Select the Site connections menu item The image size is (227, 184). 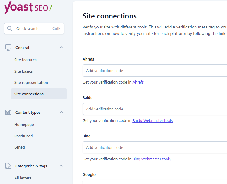click(29, 94)
